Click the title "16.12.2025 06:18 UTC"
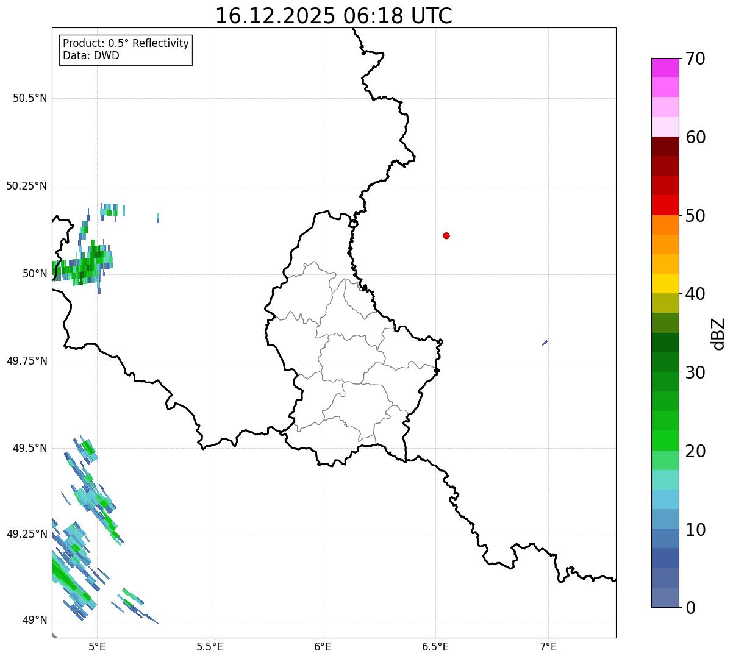This screenshot has height=659, width=733. 334,16
